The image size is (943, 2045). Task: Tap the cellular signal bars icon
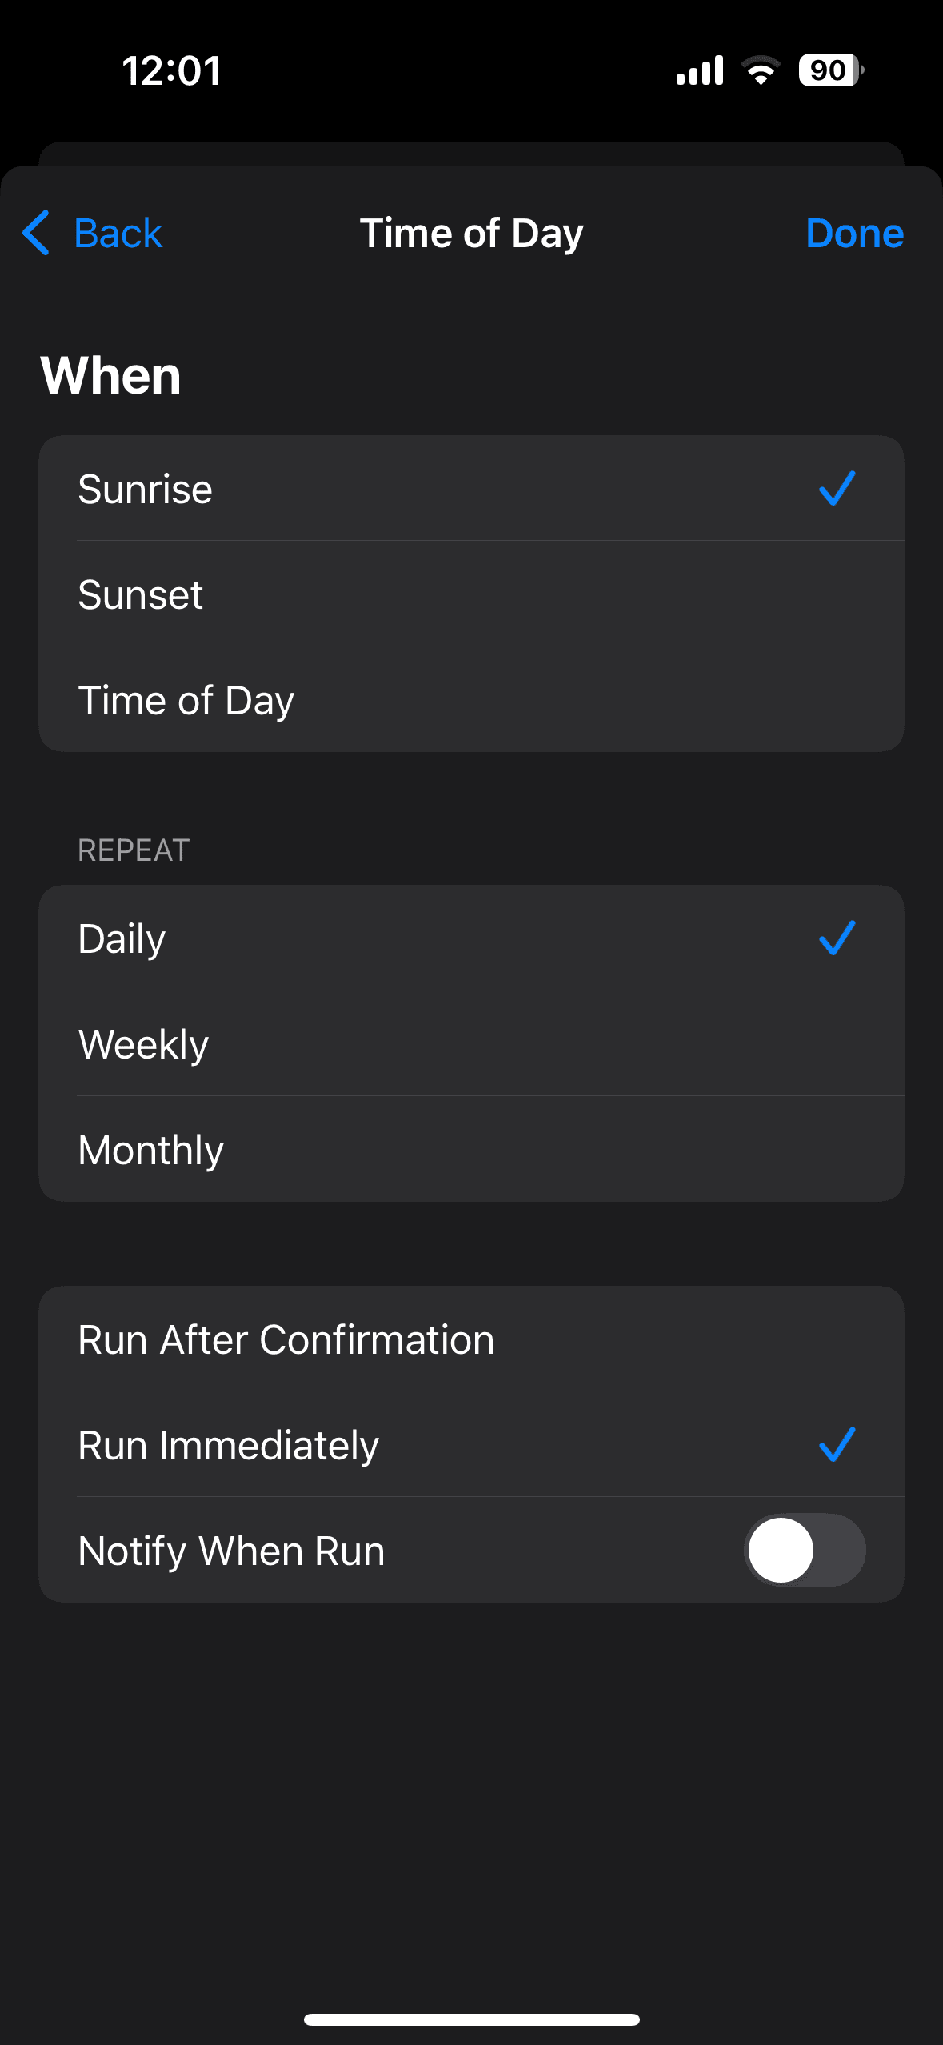700,70
